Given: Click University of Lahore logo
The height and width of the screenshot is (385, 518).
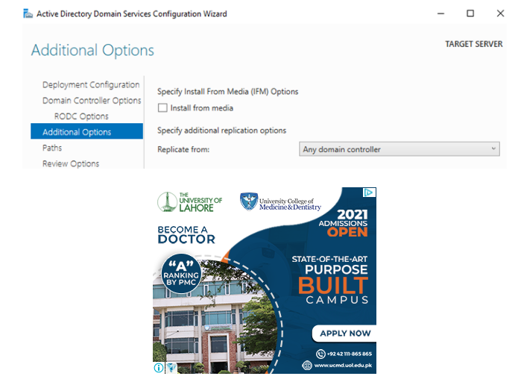Looking at the screenshot, I should (x=189, y=202).
